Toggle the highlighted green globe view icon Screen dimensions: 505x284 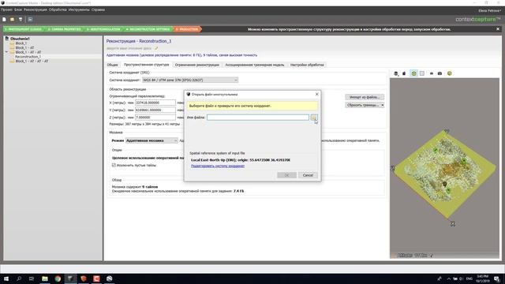[413, 73]
